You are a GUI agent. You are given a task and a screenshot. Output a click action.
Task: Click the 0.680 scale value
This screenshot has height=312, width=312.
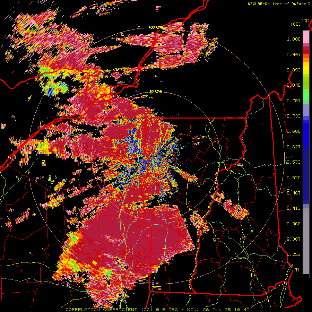[x=294, y=131]
